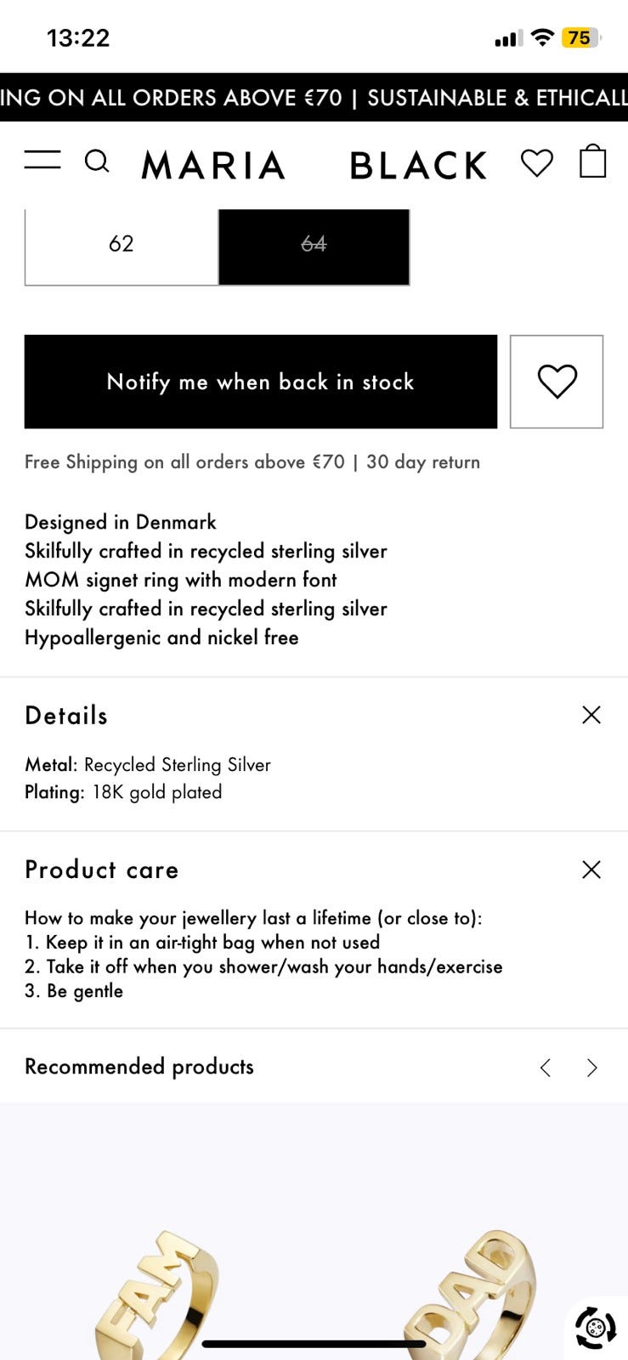Tap the Product care heading
Screen dimensions: 628x1360
click(x=102, y=870)
